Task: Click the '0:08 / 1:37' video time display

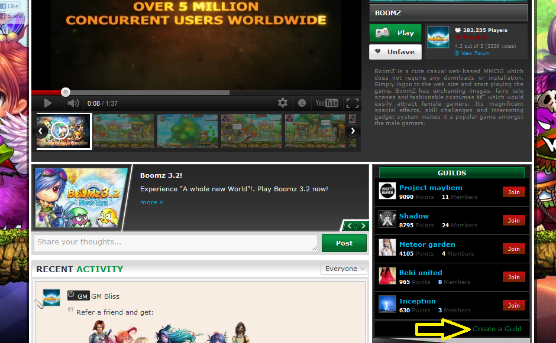Action: (102, 103)
